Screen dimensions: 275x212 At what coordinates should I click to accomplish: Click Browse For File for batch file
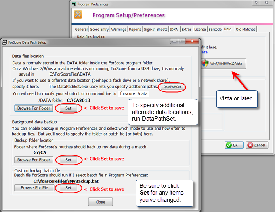(34, 188)
